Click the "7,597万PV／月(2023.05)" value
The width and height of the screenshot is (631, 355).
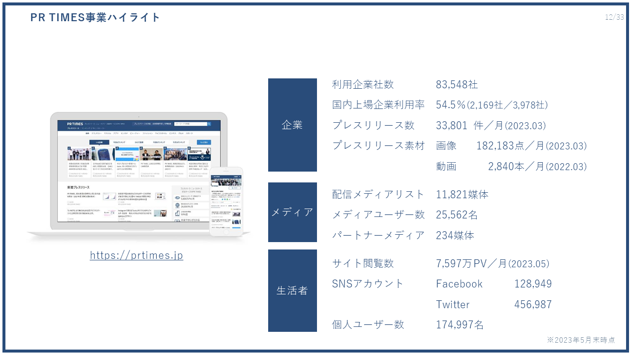pyautogui.click(x=493, y=264)
